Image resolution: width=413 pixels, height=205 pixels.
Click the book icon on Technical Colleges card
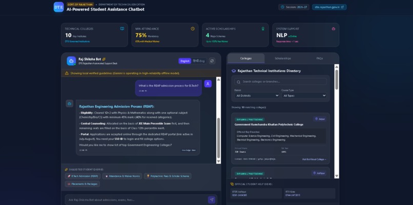[122, 29]
